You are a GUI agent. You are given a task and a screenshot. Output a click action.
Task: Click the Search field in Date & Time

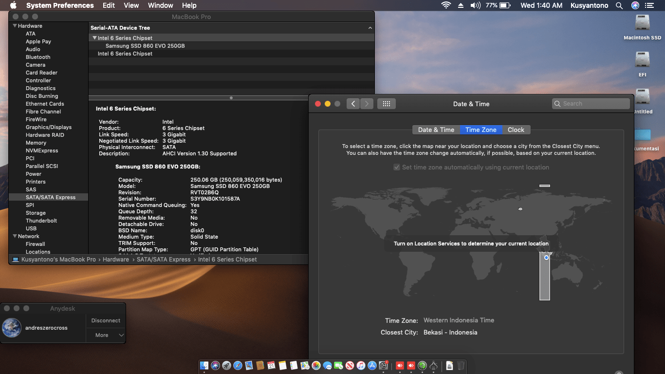coord(591,104)
